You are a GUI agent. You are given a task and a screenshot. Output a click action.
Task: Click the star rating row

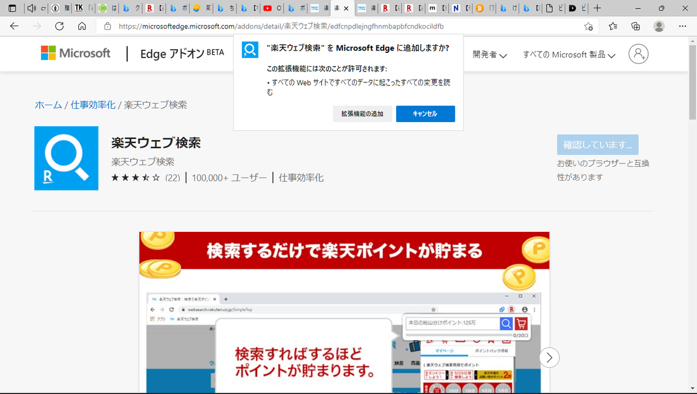[x=135, y=178]
